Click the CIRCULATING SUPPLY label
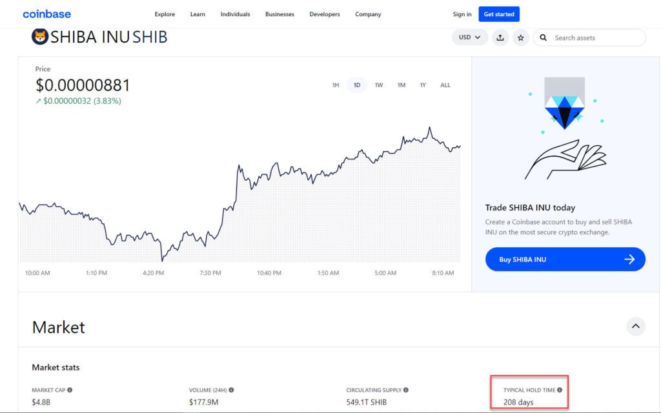The image size is (661, 413). click(374, 390)
